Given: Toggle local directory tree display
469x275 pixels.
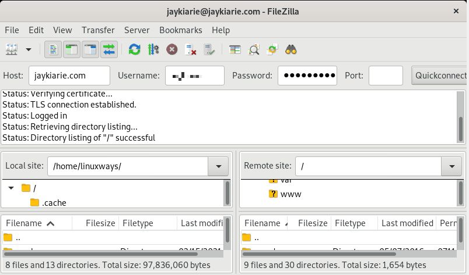Looking at the screenshot, I should (72, 49).
